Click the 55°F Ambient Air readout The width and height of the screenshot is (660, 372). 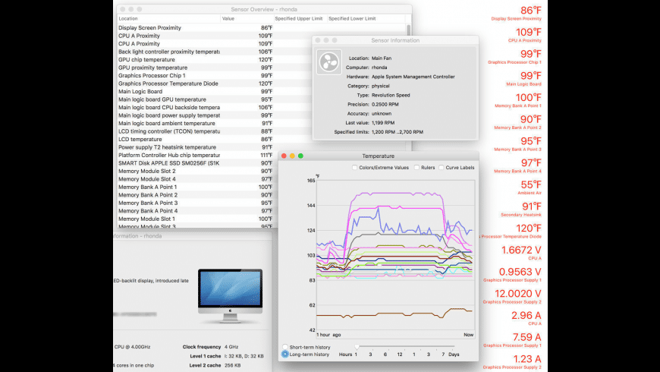[x=530, y=188]
